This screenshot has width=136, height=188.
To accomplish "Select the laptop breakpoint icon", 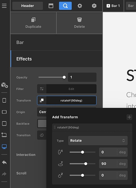I will coord(4,135).
